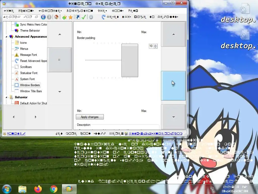
Task: Click the Donate link in status bar
Action: click(x=16, y=134)
